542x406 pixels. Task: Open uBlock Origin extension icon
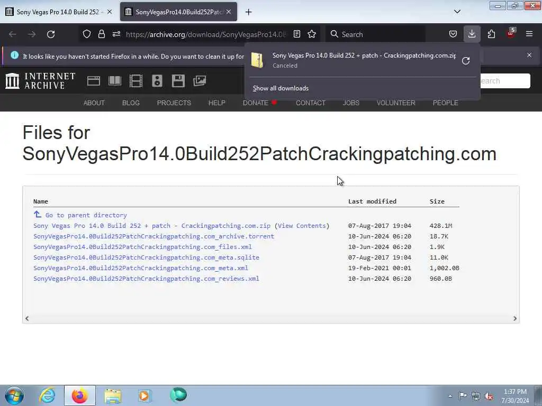[511, 33]
